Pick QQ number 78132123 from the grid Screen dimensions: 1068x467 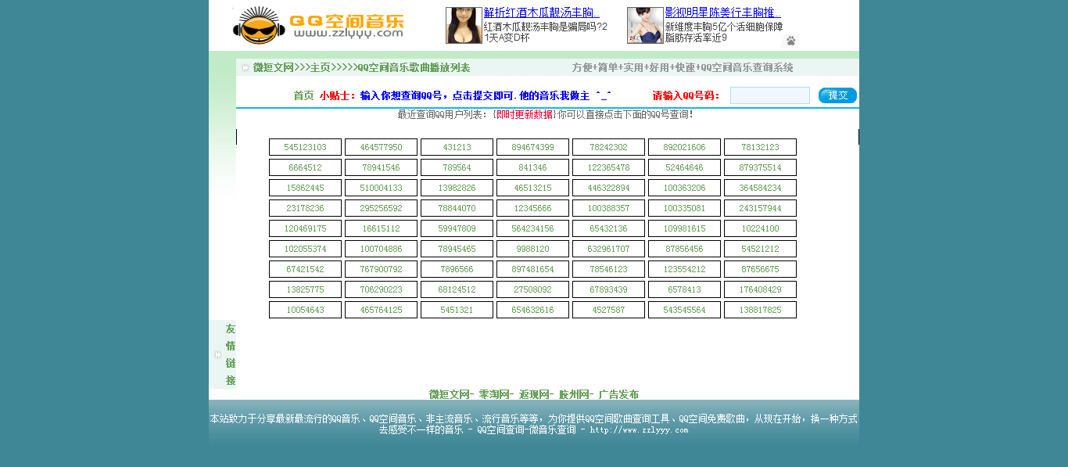(760, 147)
